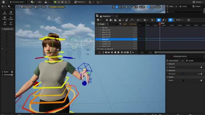Open the Sequencer curve editor icon

tap(189, 20)
